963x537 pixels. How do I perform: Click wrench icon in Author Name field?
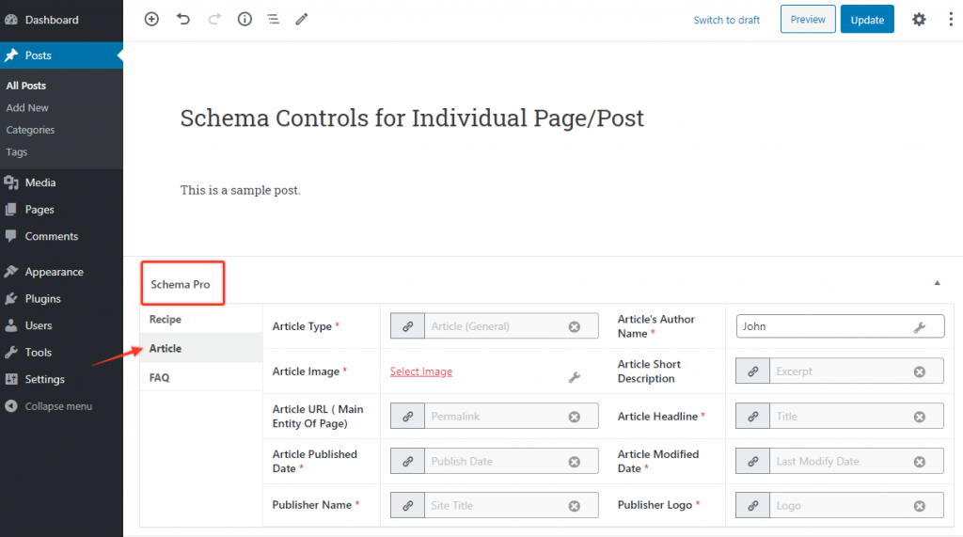[x=920, y=327]
